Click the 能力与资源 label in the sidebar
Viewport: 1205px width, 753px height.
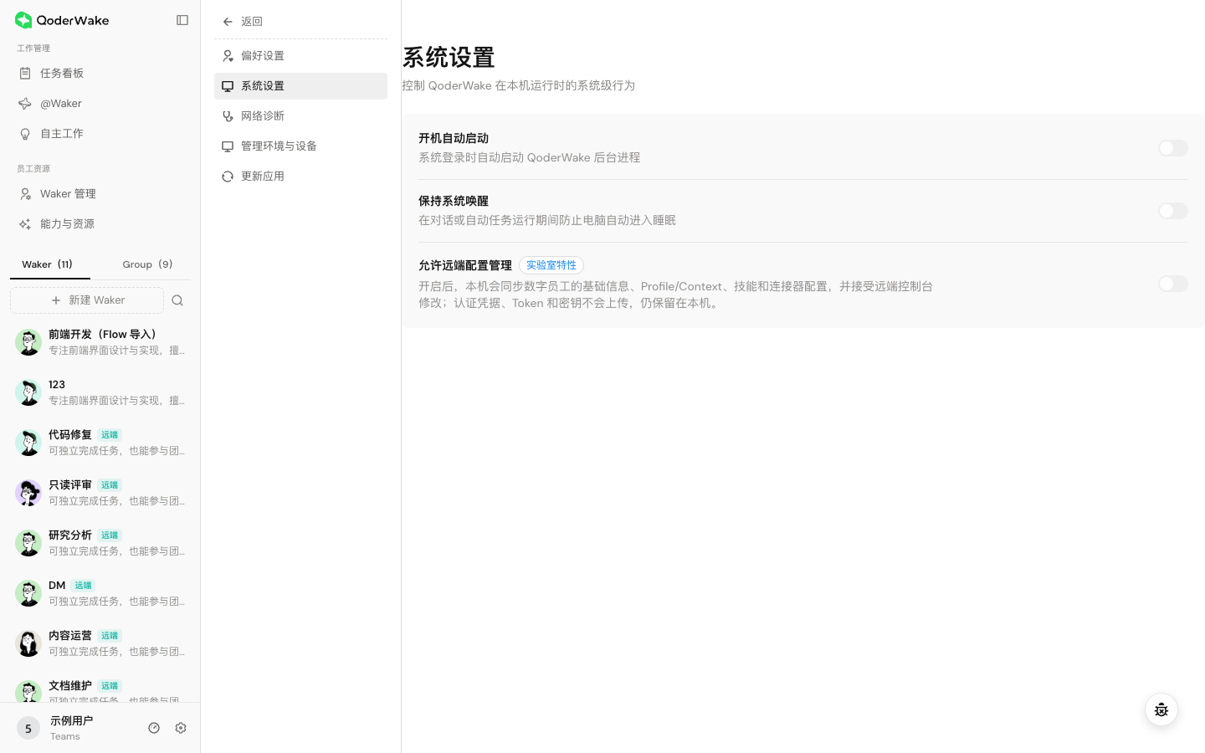[x=67, y=224]
